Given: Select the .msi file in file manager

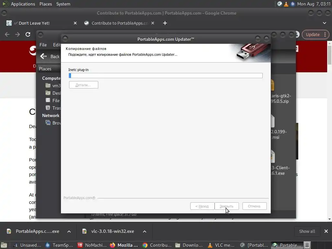Looking at the screenshot, I should point(279,127).
